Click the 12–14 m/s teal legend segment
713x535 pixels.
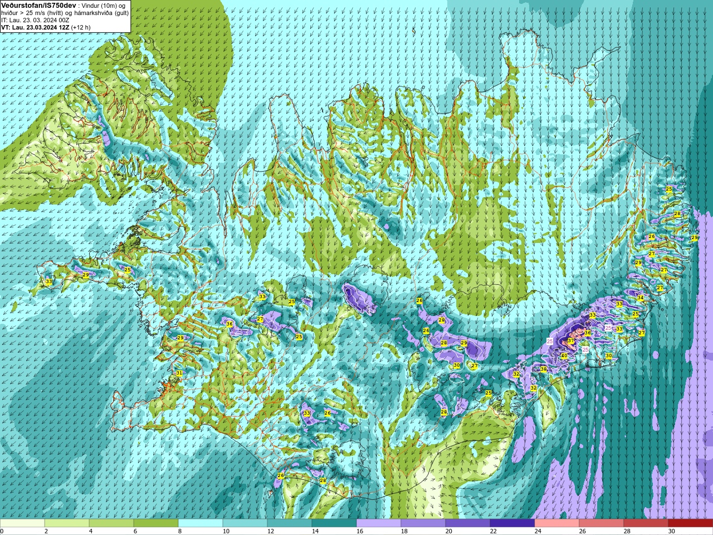pyautogui.click(x=290, y=523)
